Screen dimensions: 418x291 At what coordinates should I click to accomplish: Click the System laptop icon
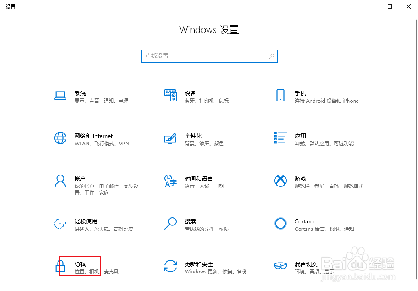click(x=60, y=96)
